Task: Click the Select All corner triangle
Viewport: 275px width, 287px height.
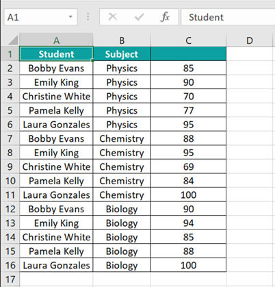Action: pyautogui.click(x=13, y=40)
